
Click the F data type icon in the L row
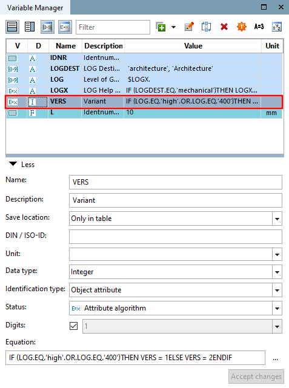(x=32, y=113)
